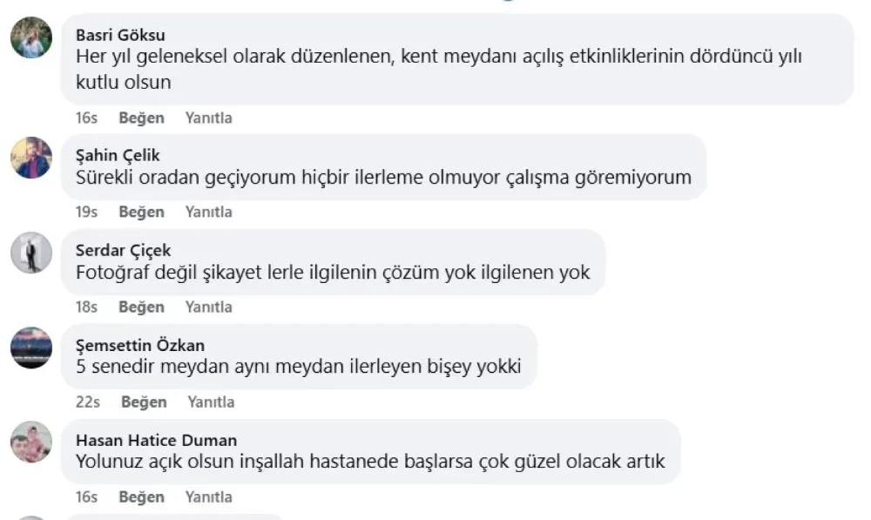Reply to Şemsettin Özkan's comment via Yanıtla
This screenshot has height=520, width=871.
pos(211,402)
